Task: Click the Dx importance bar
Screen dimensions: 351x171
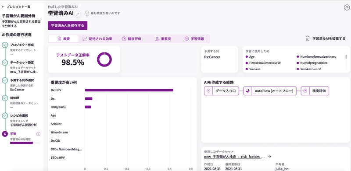Action: [89, 99]
